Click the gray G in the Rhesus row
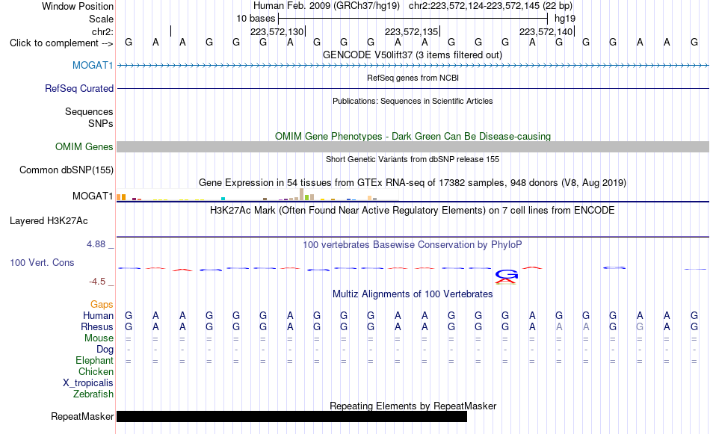Viewport: 710px width, 434px height. tap(640, 326)
